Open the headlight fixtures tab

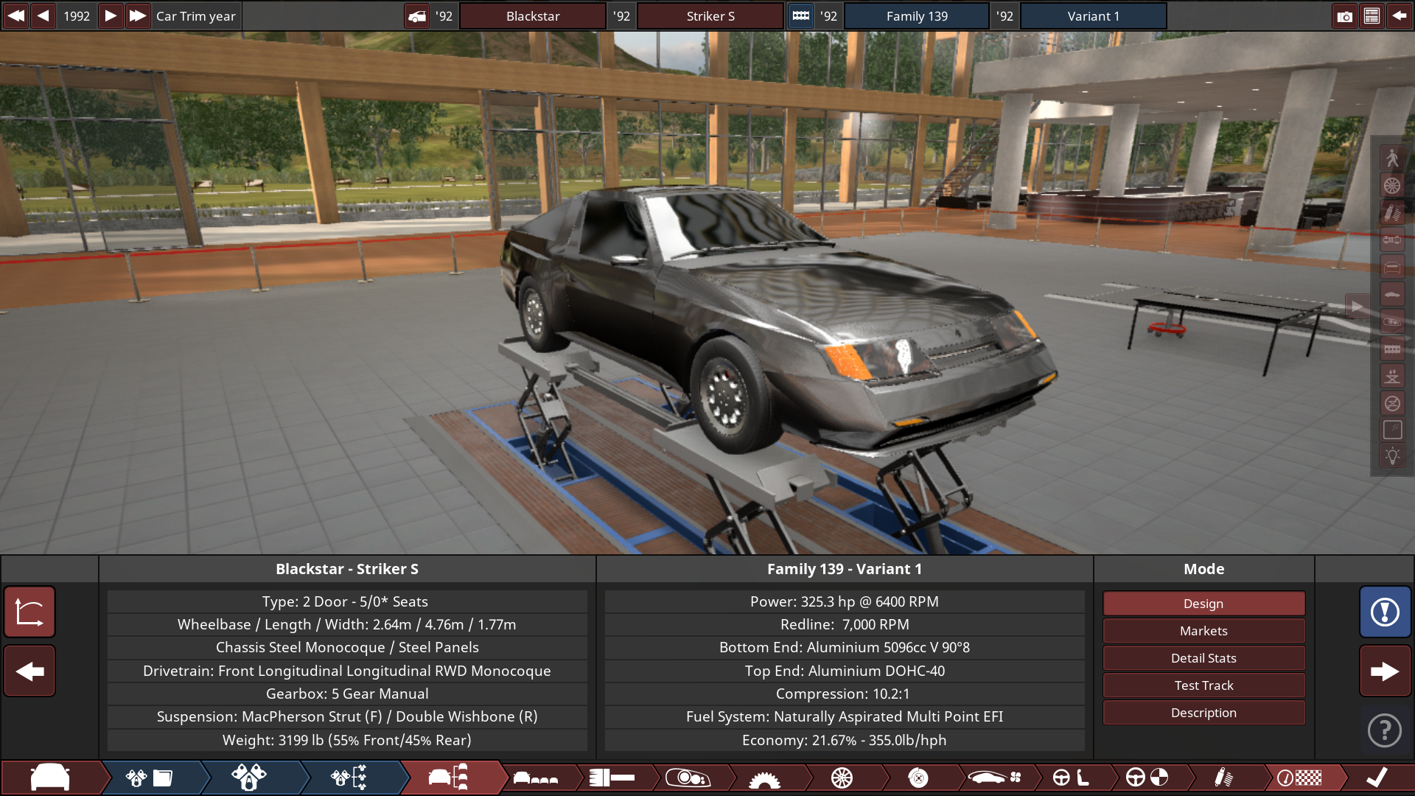(x=688, y=778)
